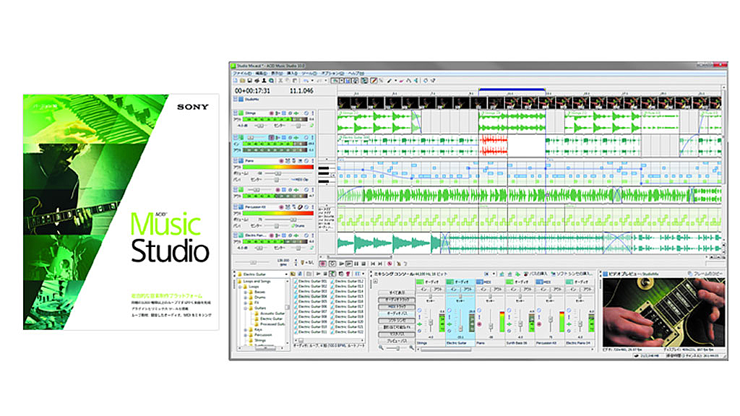Click the バスの挿入 (Insert Bus) icon
740x416 pixels.
(x=526, y=274)
